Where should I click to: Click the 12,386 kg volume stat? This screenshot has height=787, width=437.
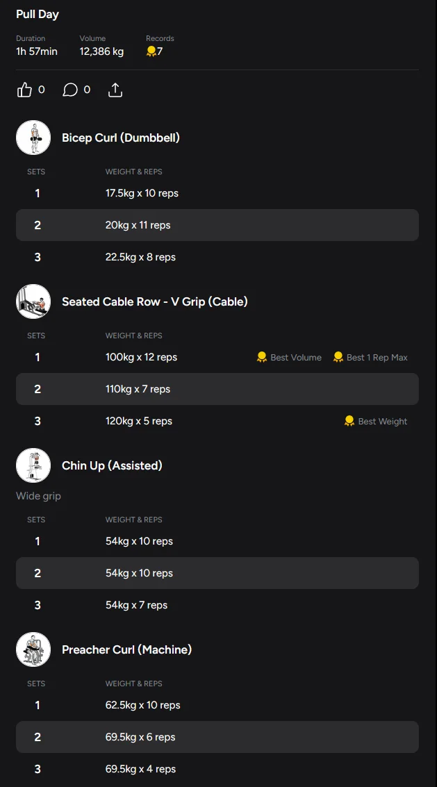pos(101,51)
